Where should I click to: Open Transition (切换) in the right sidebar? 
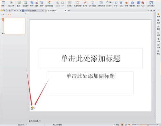click(x=158, y=40)
